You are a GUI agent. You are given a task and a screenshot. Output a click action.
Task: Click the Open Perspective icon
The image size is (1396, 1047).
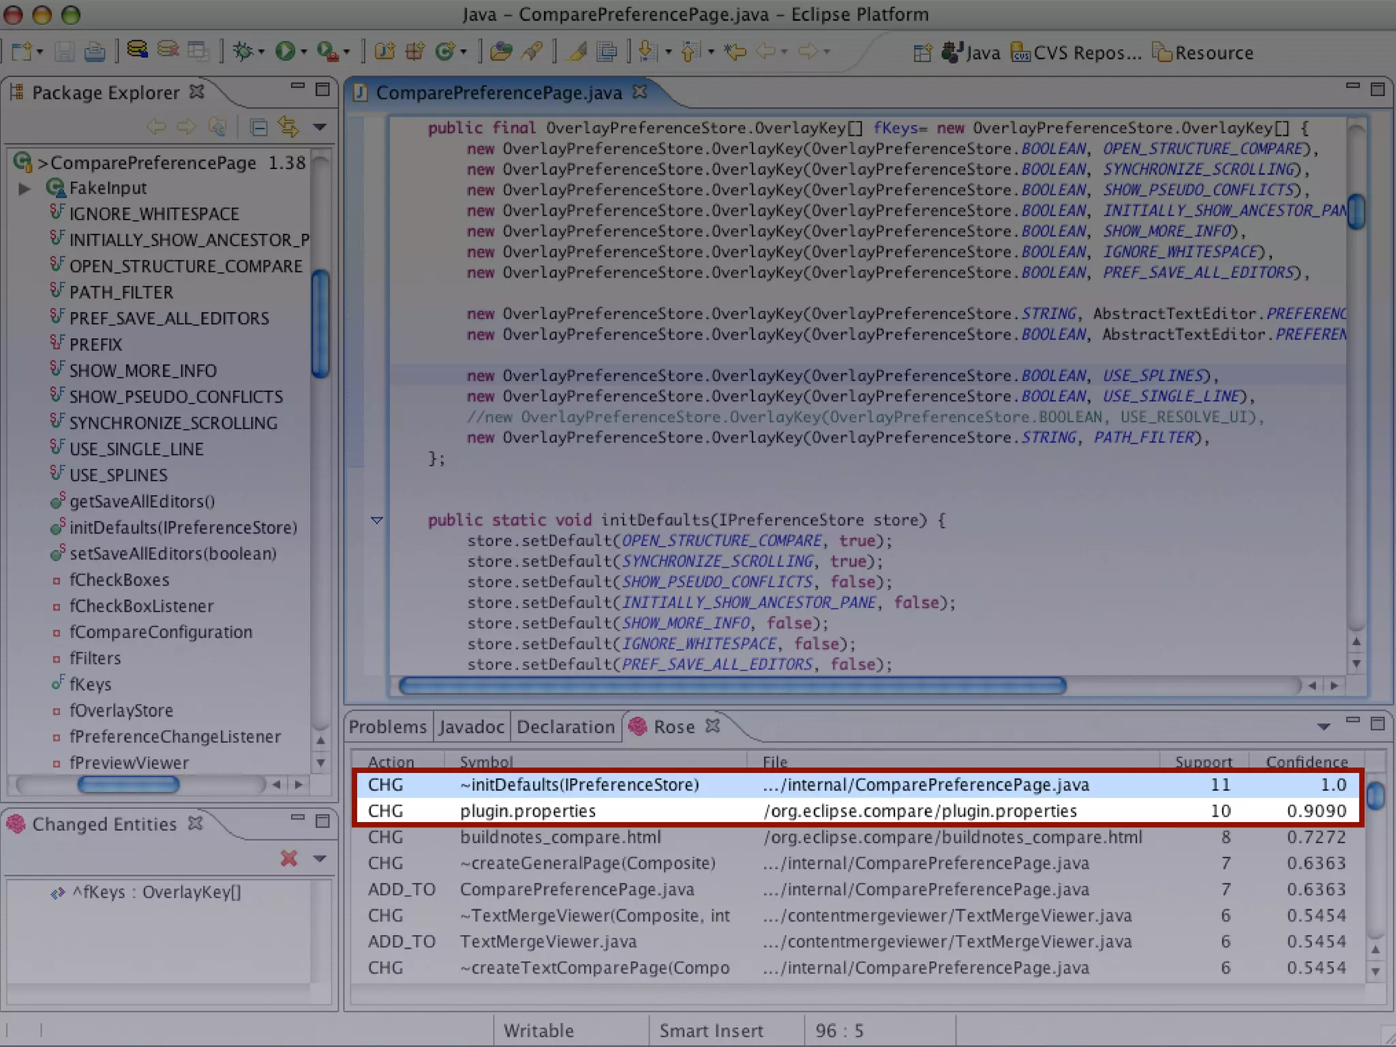click(922, 52)
